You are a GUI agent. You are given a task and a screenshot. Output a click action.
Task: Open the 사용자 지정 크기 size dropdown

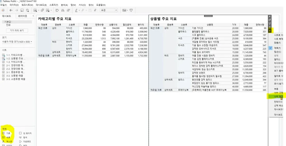(x=17, y=42)
